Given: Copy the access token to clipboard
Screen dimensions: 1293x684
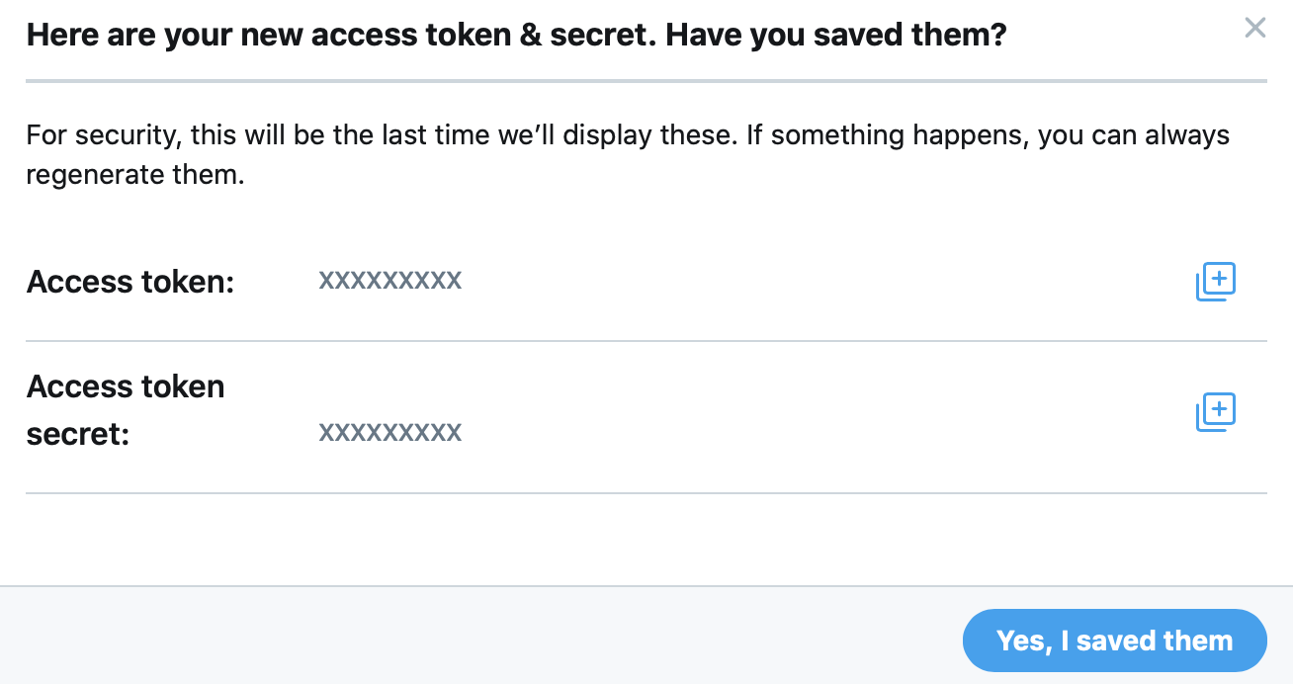Looking at the screenshot, I should 1216,282.
